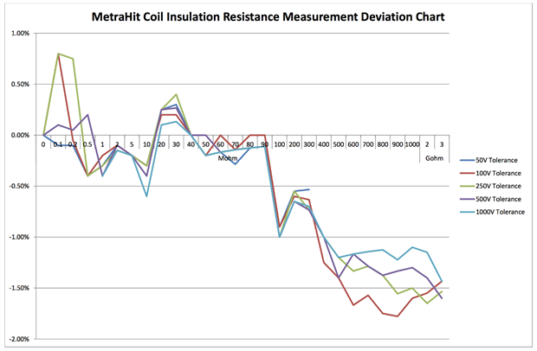537x351 pixels.
Task: Select the 1.00% y-axis label
Action: (x=21, y=34)
